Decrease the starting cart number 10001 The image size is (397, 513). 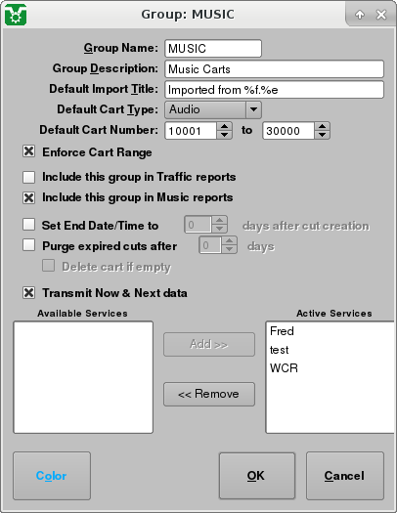pos(225,135)
